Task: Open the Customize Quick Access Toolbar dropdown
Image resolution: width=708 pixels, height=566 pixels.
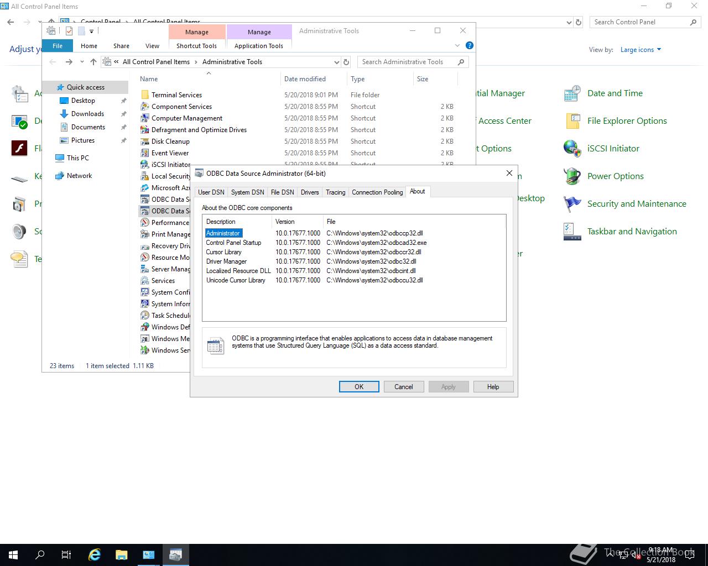Action: click(92, 31)
